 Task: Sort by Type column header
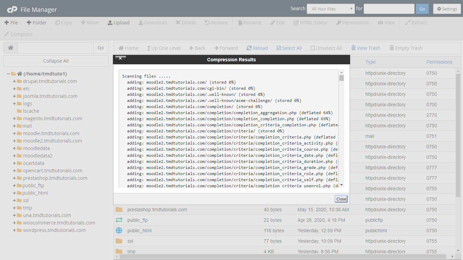[370, 62]
